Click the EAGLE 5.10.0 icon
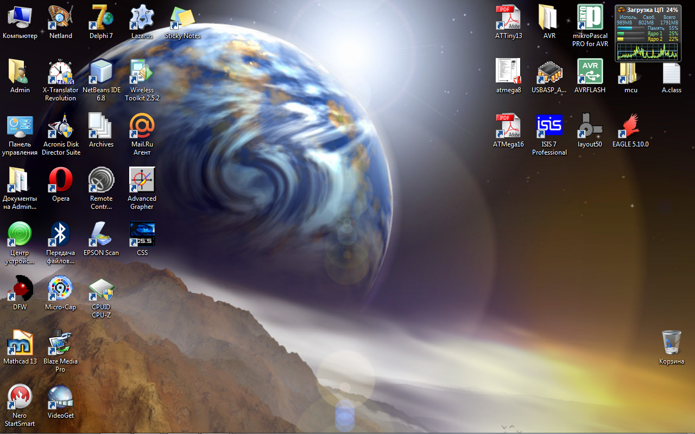The height and width of the screenshot is (434, 695). 630,126
